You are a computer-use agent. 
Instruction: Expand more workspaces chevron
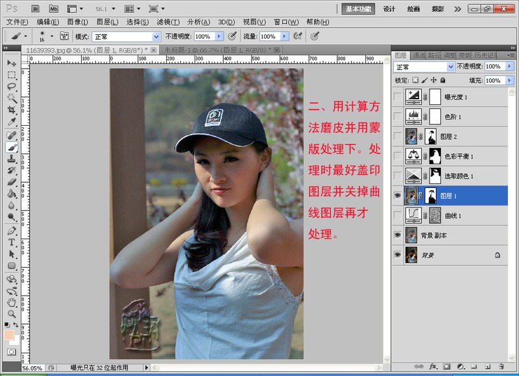tap(457, 9)
